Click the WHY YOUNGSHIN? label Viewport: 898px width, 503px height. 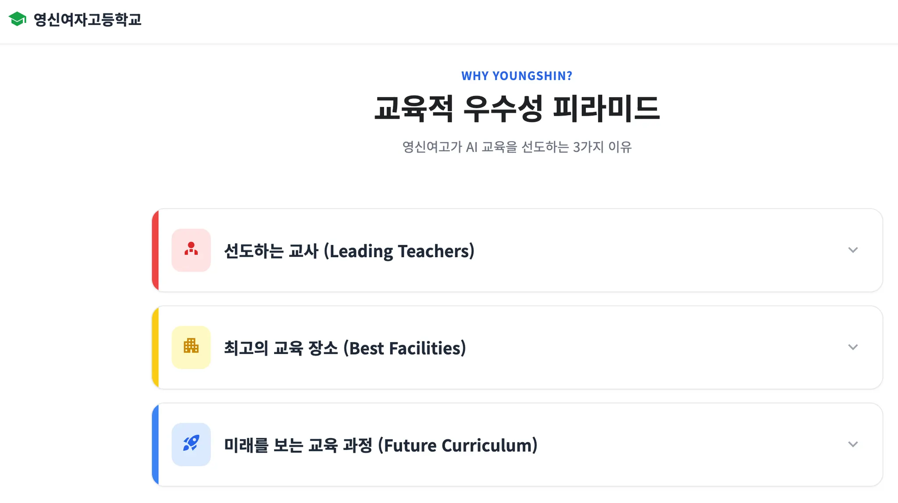[x=517, y=76]
